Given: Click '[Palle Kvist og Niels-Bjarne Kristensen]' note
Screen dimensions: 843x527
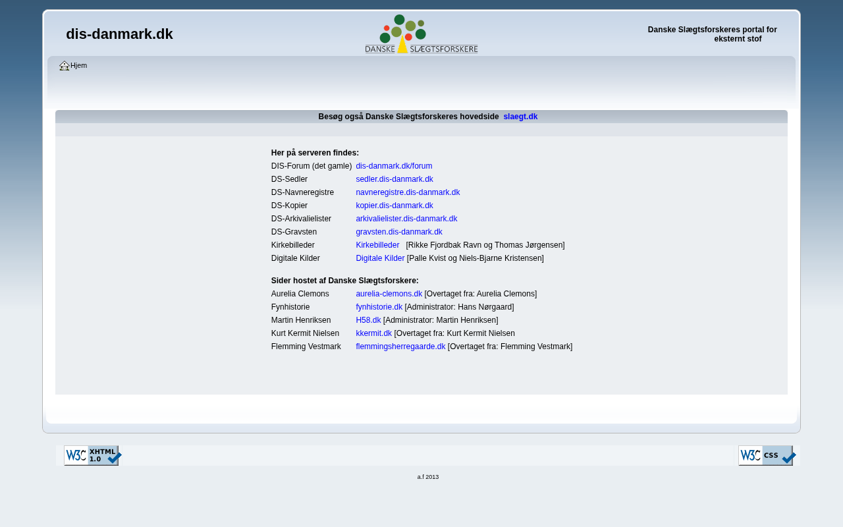Looking at the screenshot, I should pyautogui.click(x=476, y=258).
